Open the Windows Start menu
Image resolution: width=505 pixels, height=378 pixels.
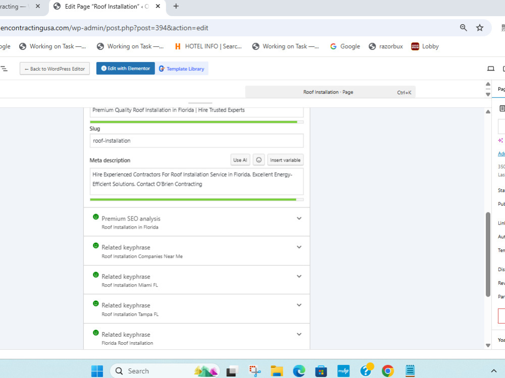click(97, 371)
